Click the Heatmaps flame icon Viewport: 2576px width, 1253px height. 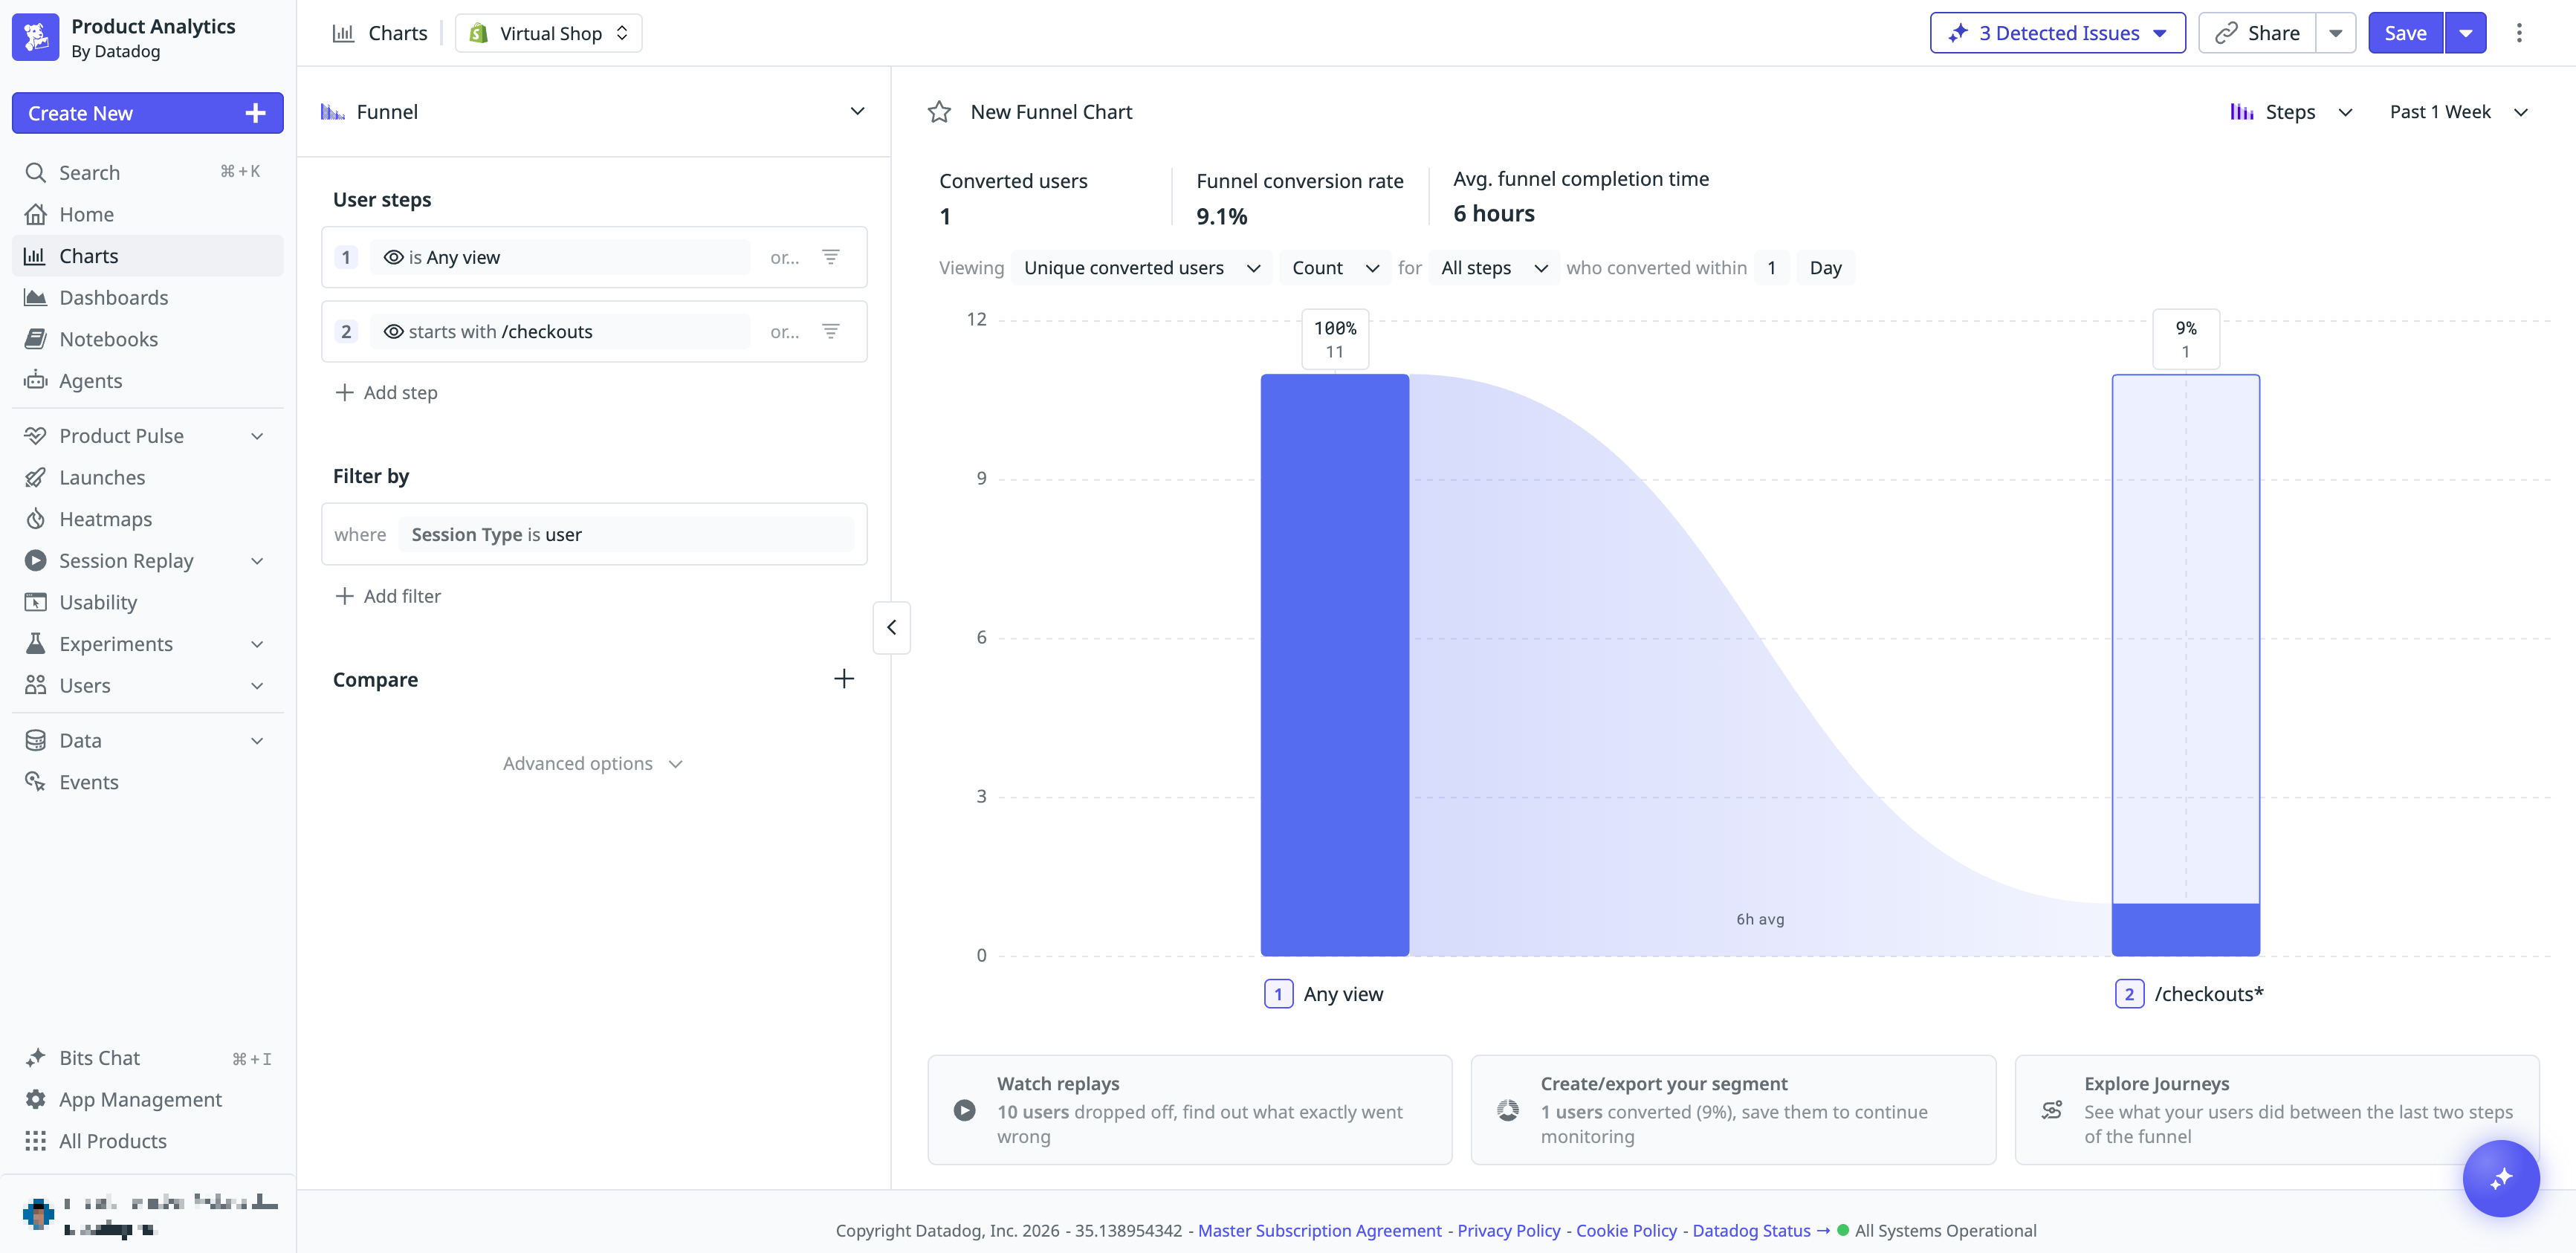[x=36, y=519]
